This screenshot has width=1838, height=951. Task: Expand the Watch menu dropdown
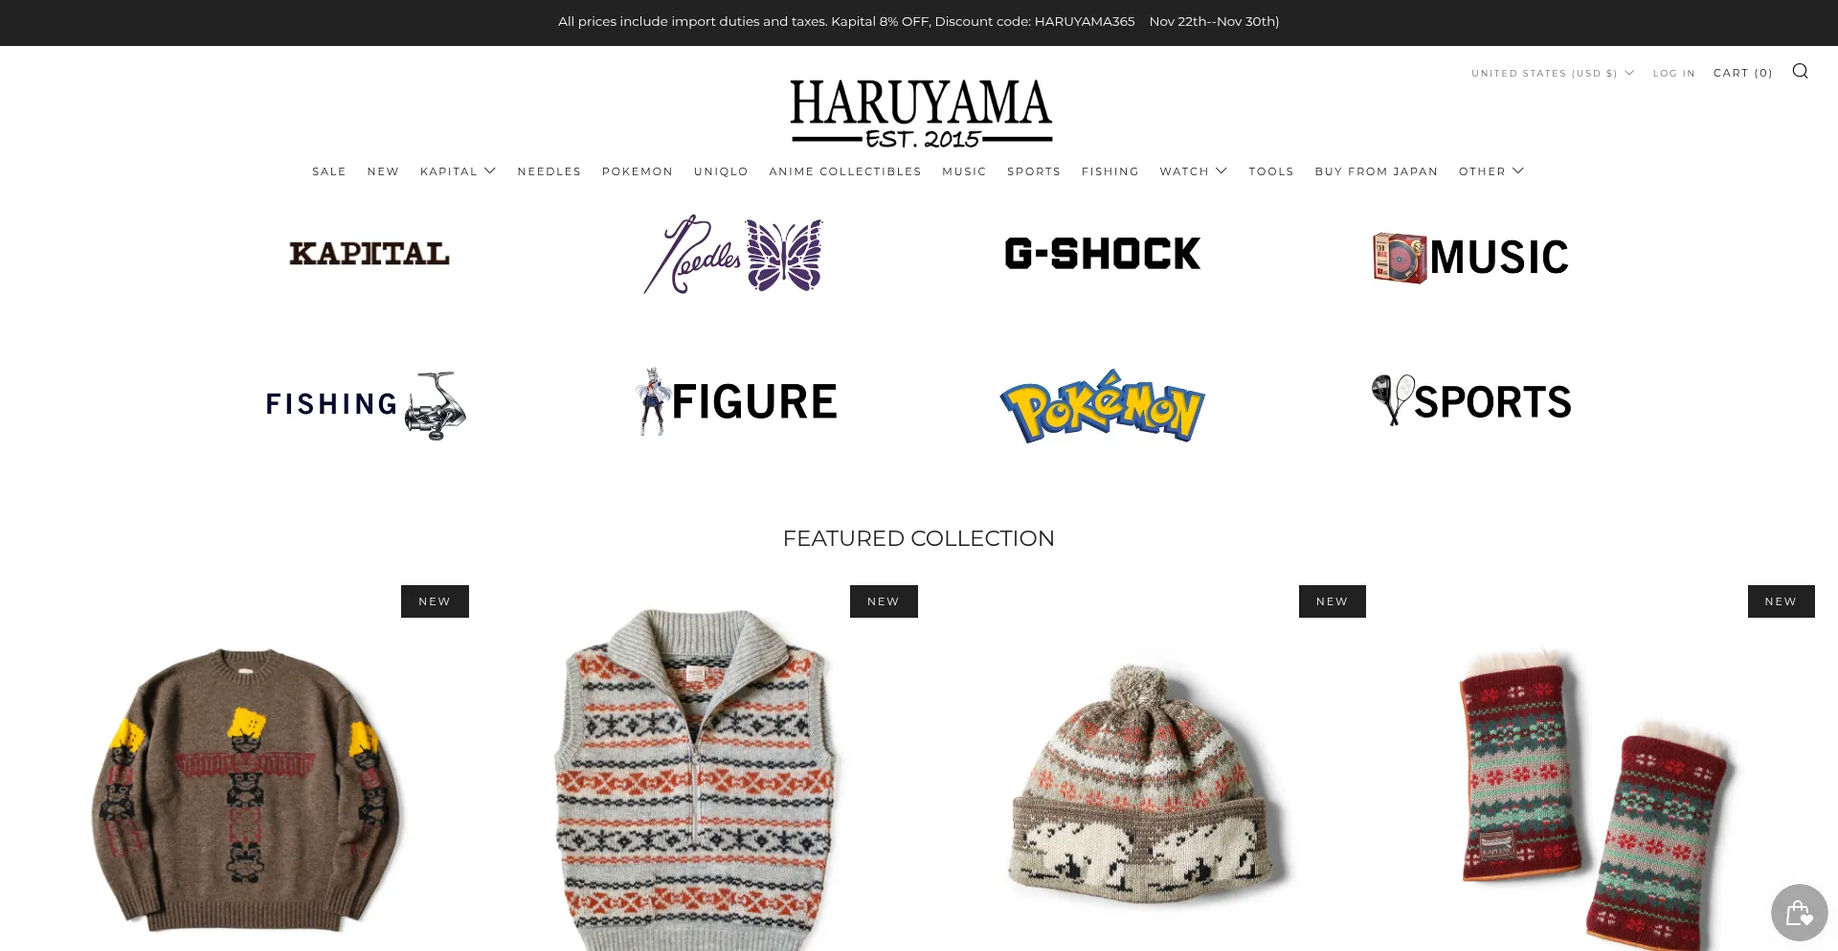pyautogui.click(x=1194, y=171)
